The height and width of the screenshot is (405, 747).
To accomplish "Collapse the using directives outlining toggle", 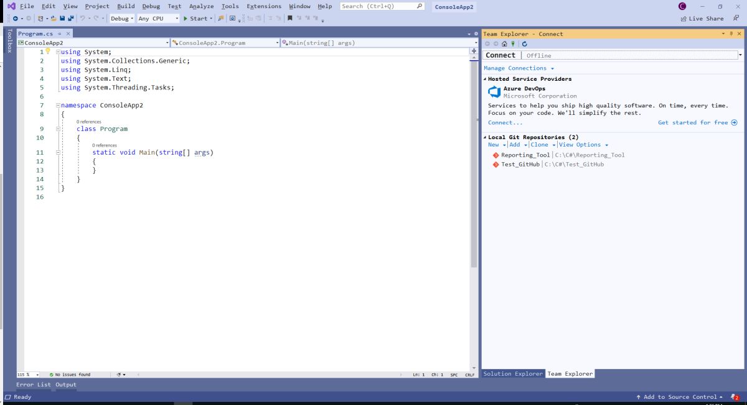I will pos(58,52).
